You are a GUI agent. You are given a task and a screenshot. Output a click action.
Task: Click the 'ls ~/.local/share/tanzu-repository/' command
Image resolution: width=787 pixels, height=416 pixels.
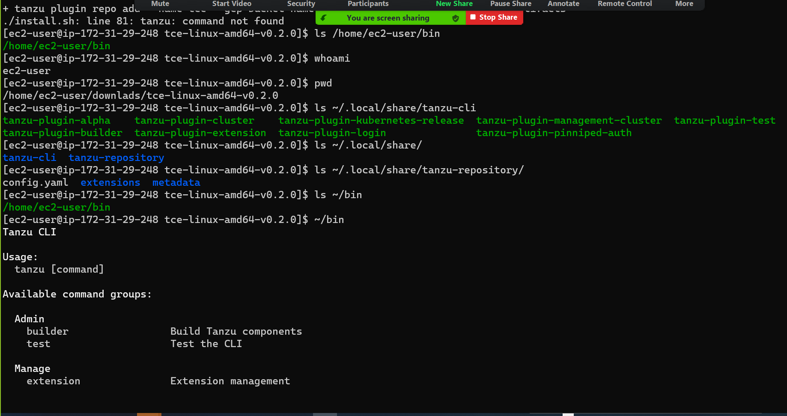point(419,170)
